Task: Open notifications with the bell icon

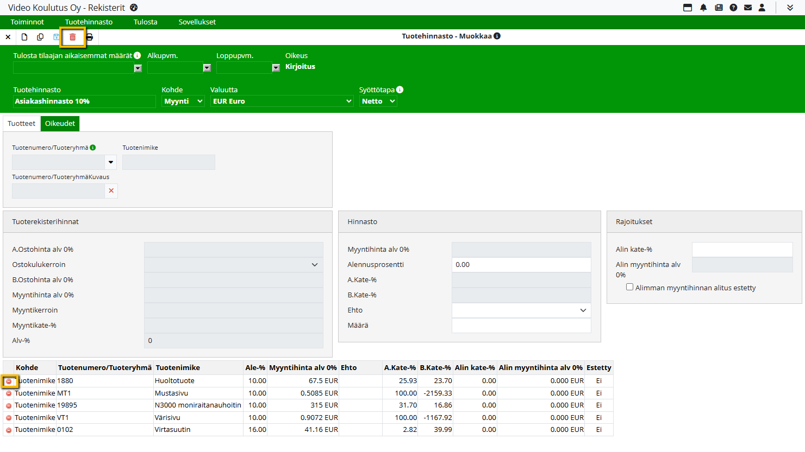Action: (x=703, y=8)
